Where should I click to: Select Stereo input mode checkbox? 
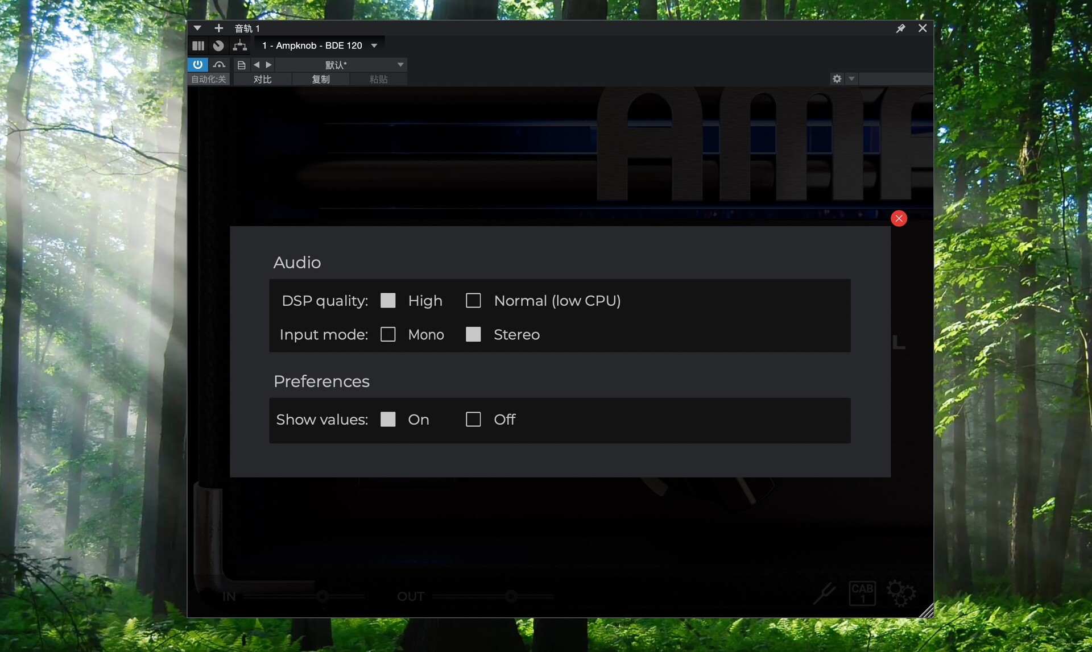[x=473, y=334]
